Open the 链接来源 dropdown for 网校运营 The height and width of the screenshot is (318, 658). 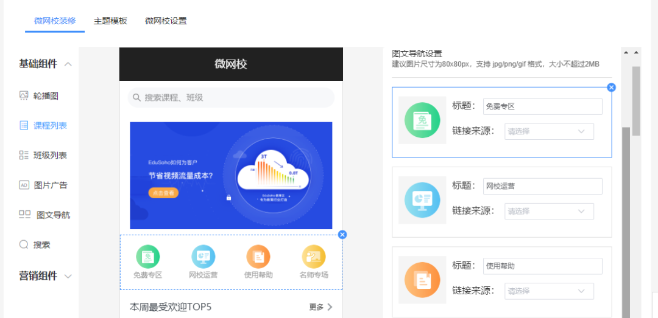point(550,211)
